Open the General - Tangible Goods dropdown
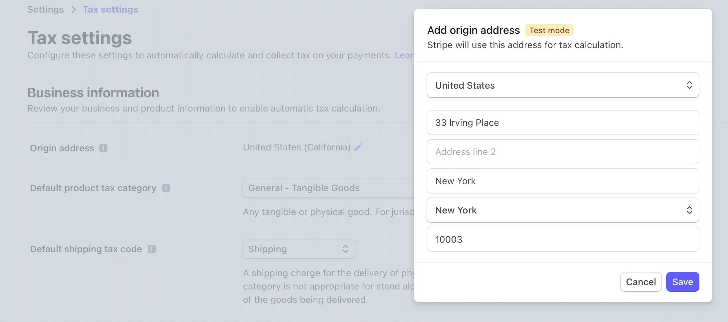Screen dimensions: 728x322 pyautogui.click(x=328, y=188)
